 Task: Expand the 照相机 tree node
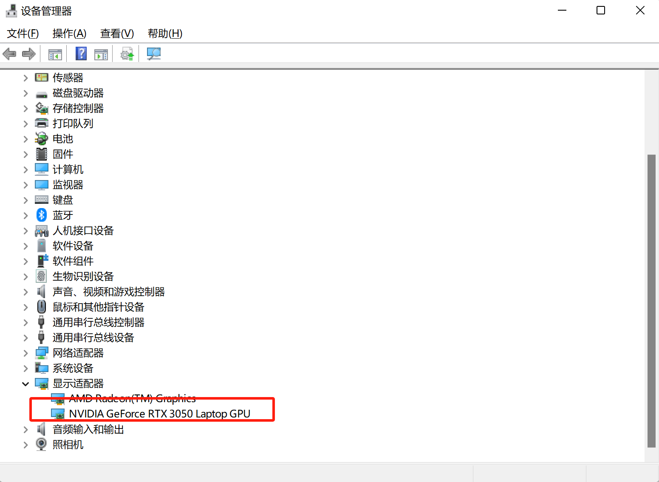tap(25, 445)
